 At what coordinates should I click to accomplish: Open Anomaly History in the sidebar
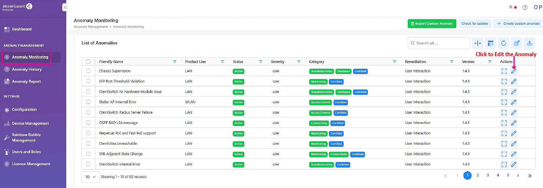(27, 69)
